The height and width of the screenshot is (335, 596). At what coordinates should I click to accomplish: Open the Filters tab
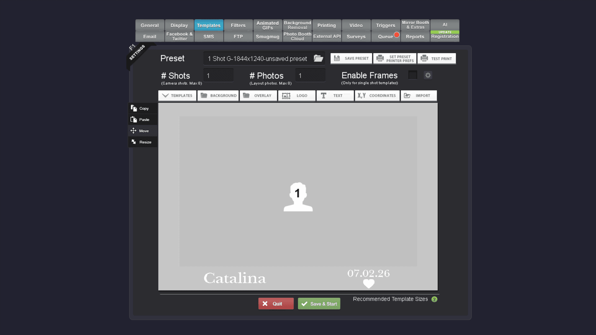tap(238, 25)
